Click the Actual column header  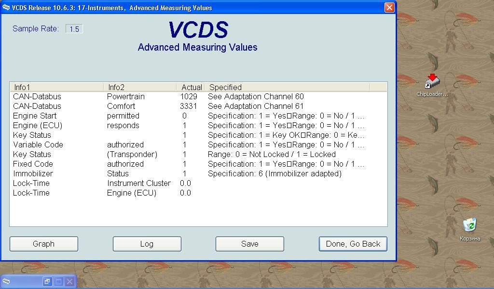[x=191, y=87]
